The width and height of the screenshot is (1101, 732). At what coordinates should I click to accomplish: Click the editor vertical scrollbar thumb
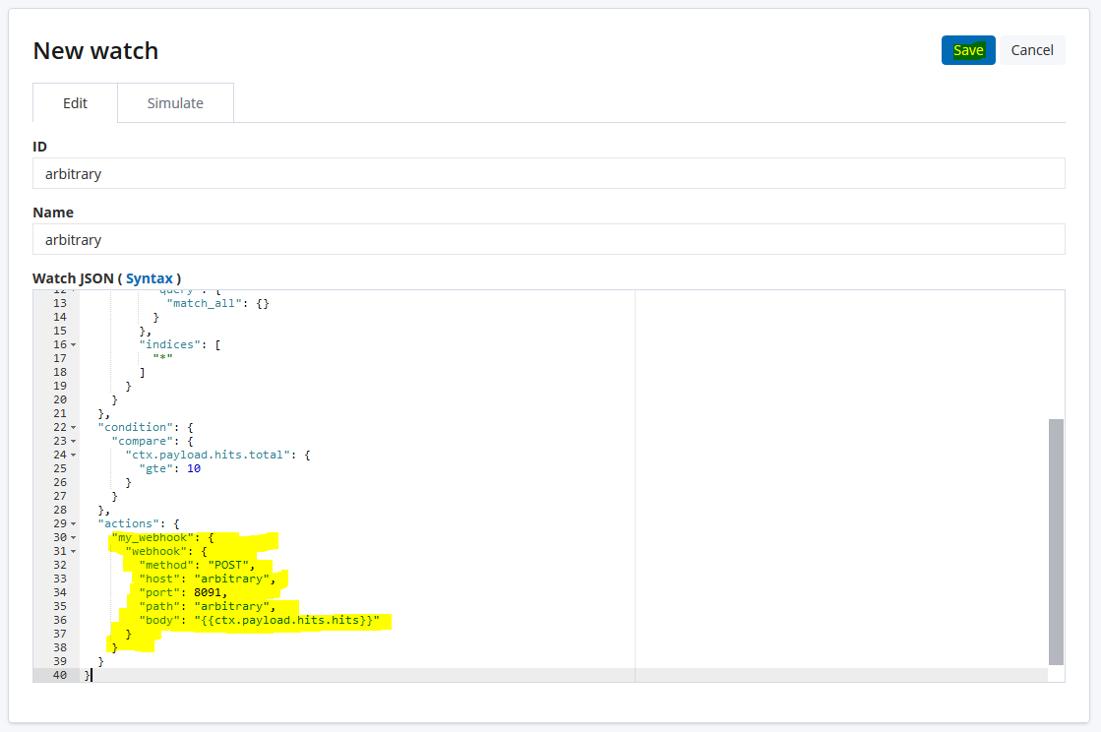coord(1056,542)
